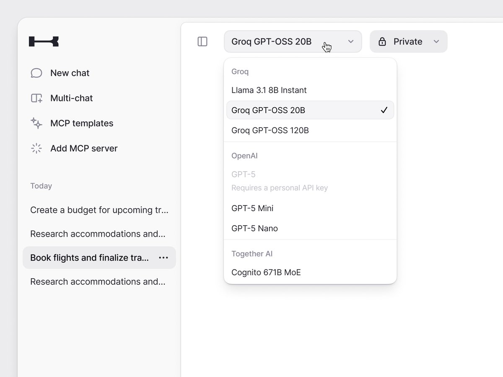Click the lock icon on the Private button

click(382, 41)
